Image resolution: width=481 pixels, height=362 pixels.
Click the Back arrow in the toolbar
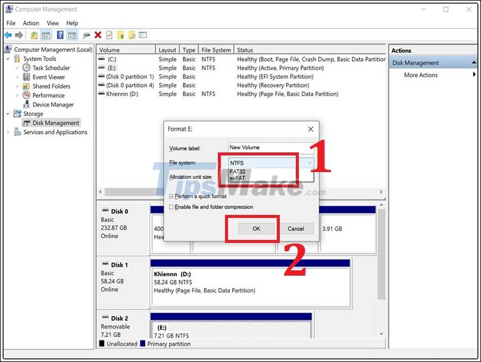pyautogui.click(x=8, y=35)
